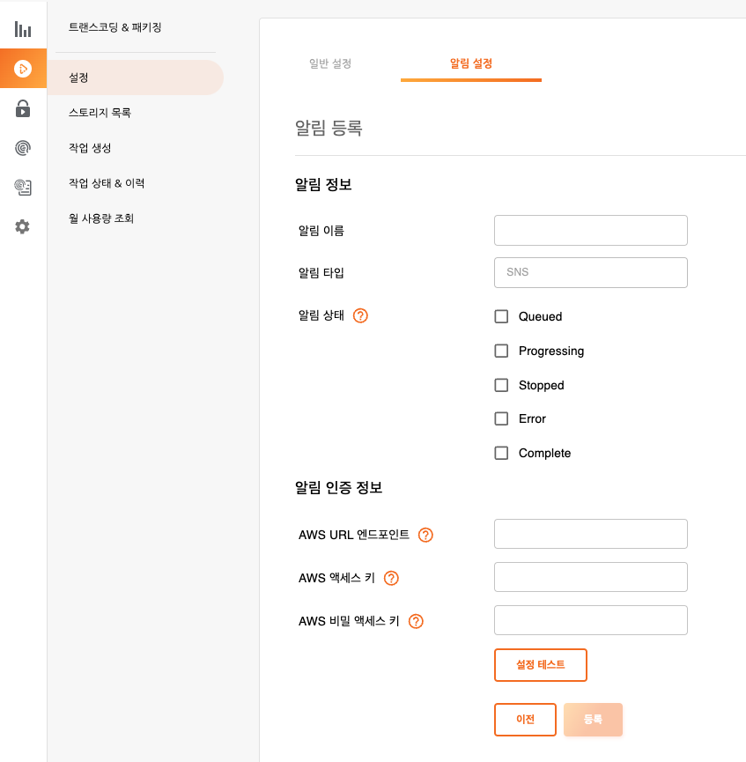746x762 pixels.
Task: Show help for AWS 비밀 액세스 키
Action: point(417,621)
